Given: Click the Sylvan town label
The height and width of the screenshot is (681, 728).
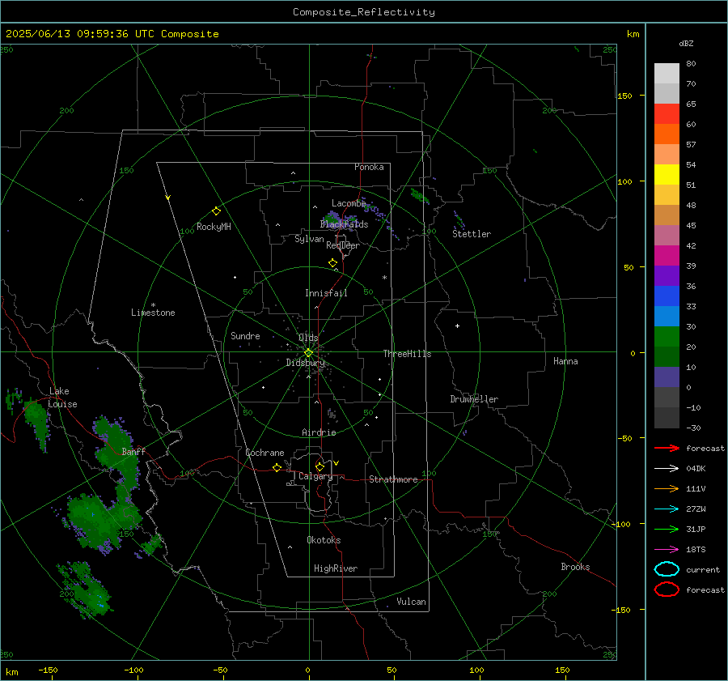Looking at the screenshot, I should tap(309, 239).
